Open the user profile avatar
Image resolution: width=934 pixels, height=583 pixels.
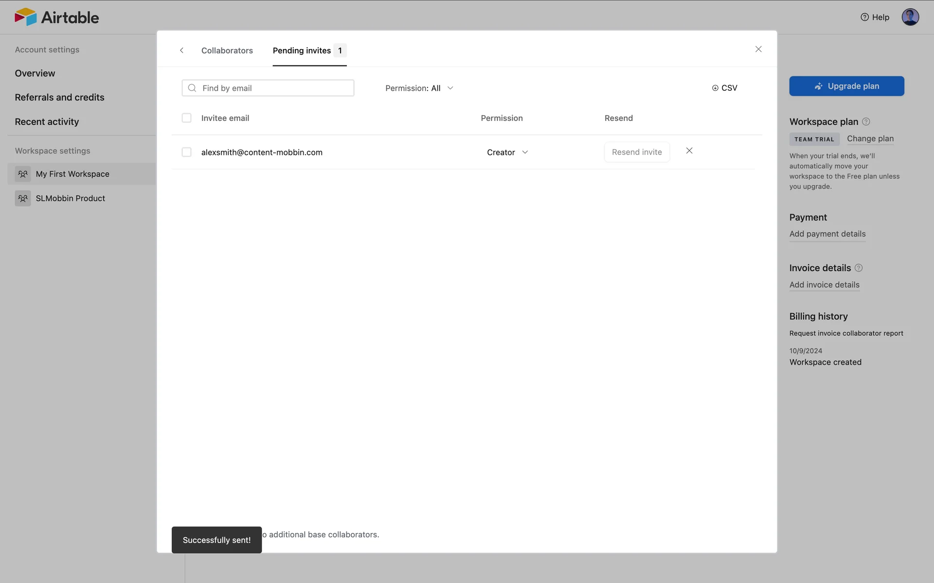pos(910,17)
